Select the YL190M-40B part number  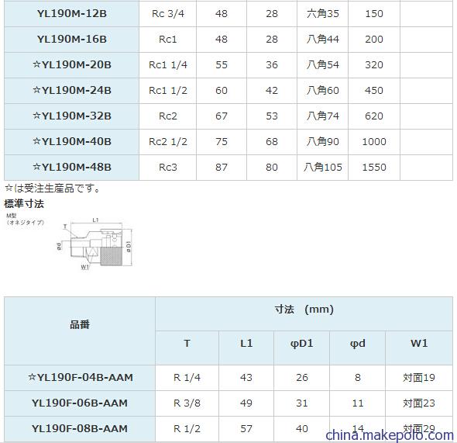point(72,142)
